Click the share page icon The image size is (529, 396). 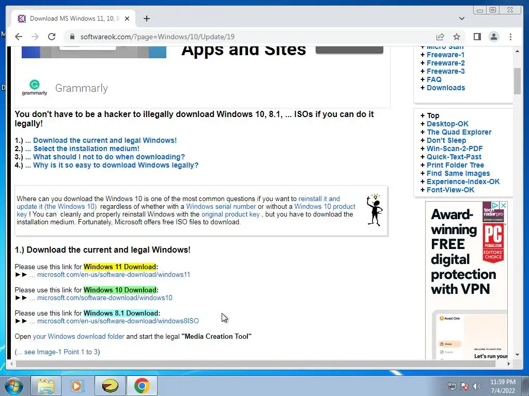click(440, 37)
